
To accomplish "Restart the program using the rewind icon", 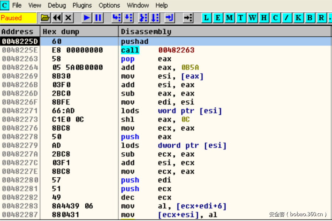I will click(x=57, y=17).
